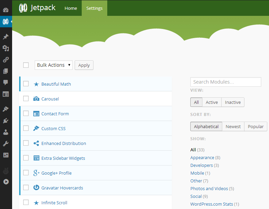Select the Custom CSS module checkbox
Image resolution: width=269 pixels, height=209 pixels.
pyautogui.click(x=26, y=128)
